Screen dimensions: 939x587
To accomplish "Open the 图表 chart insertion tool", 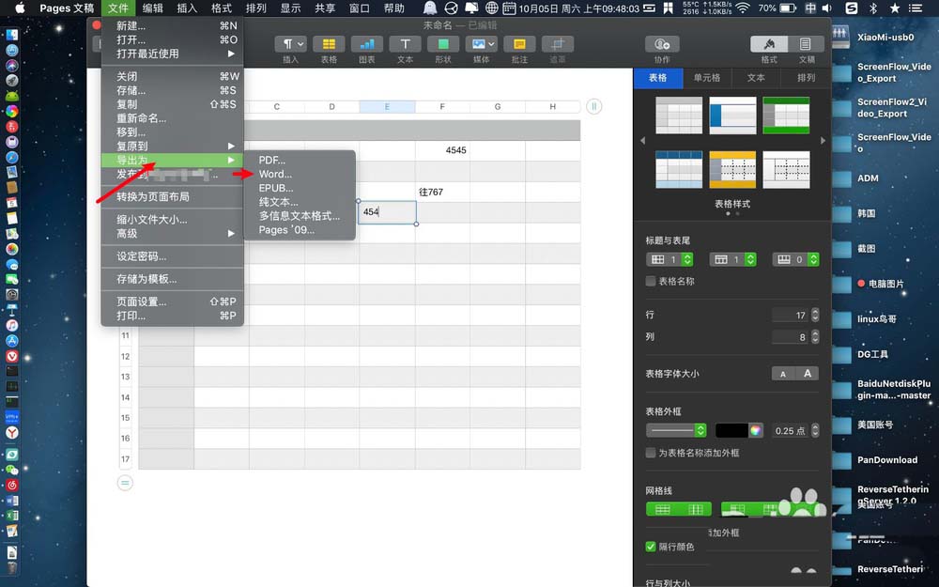I will [366, 43].
